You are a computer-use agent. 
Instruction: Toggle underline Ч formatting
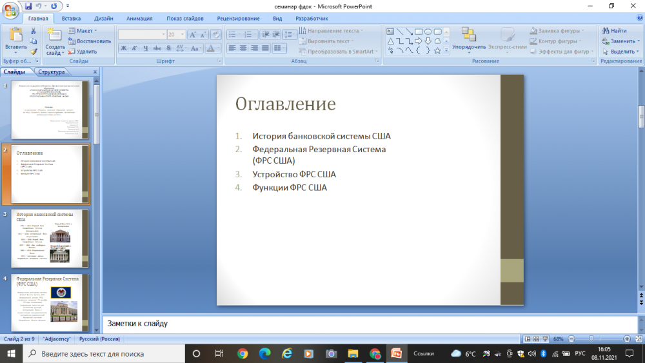pyautogui.click(x=146, y=48)
